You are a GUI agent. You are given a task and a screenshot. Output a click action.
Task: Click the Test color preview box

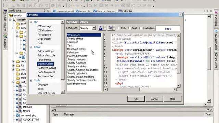[x=168, y=28]
